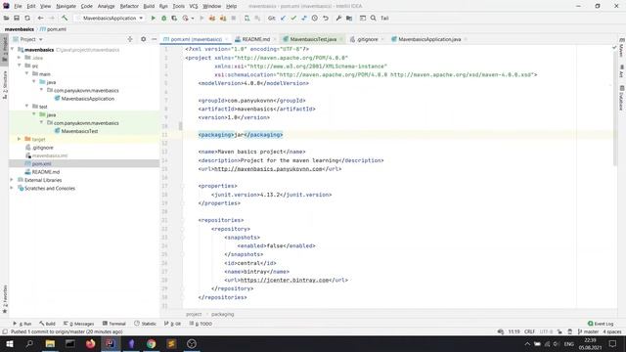Click the Debug bug icon in toolbar
Image resolution: width=626 pixels, height=352 pixels.
tap(163, 18)
